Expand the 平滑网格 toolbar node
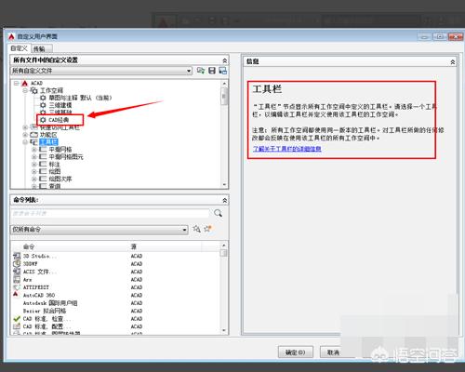This screenshot has width=465, height=372. coord(34,150)
